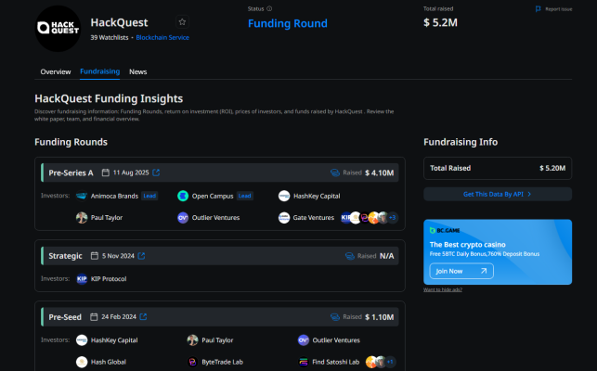Select the Fundraising tab
Viewport: 597px width, 371px height.
[99, 71]
